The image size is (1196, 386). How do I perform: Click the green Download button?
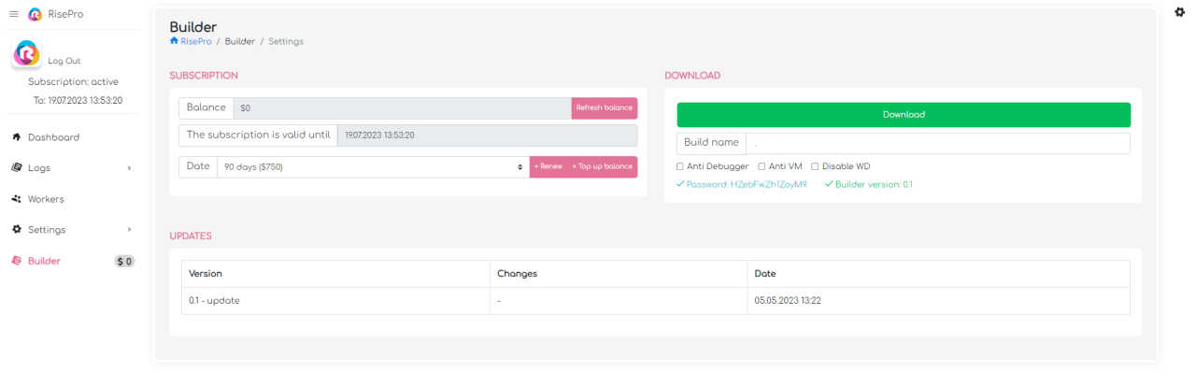[904, 115]
